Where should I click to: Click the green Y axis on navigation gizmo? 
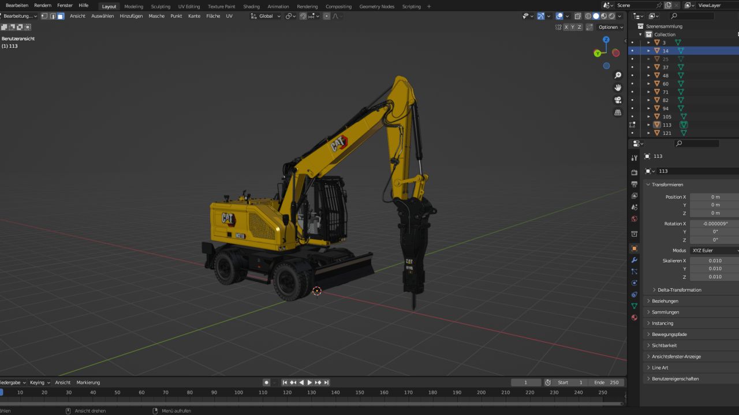[x=598, y=53]
